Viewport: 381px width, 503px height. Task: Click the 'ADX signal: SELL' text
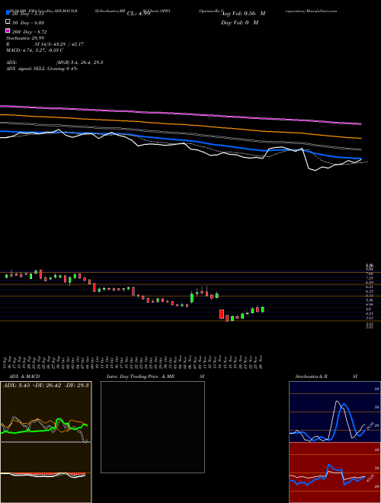pos(42,69)
